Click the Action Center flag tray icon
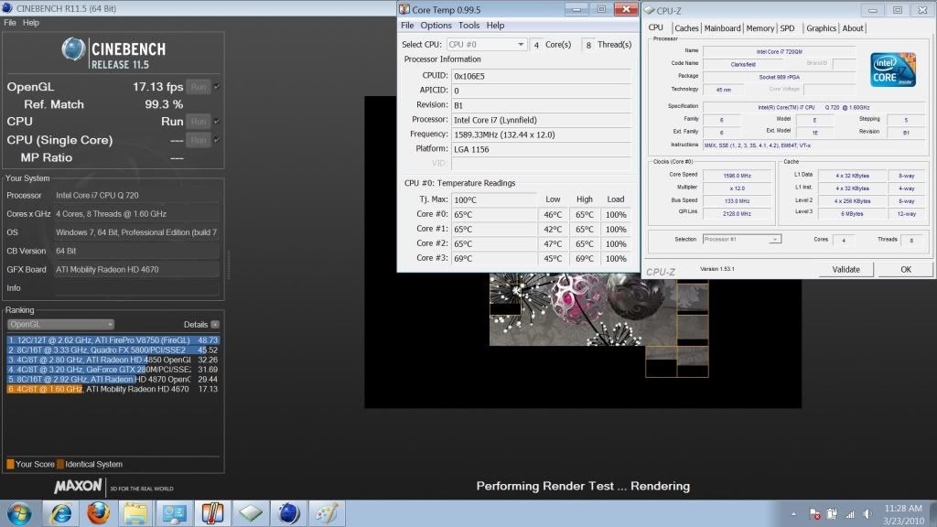Viewport: 937px width, 527px height. pyautogui.click(x=814, y=514)
